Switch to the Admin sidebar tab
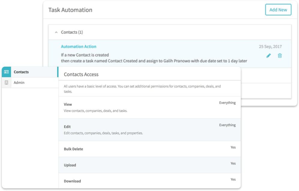The height and width of the screenshot is (191, 299). coord(30,83)
